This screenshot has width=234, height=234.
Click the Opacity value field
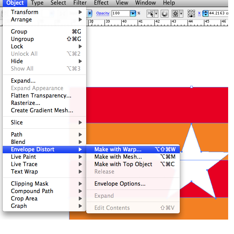[121, 13]
